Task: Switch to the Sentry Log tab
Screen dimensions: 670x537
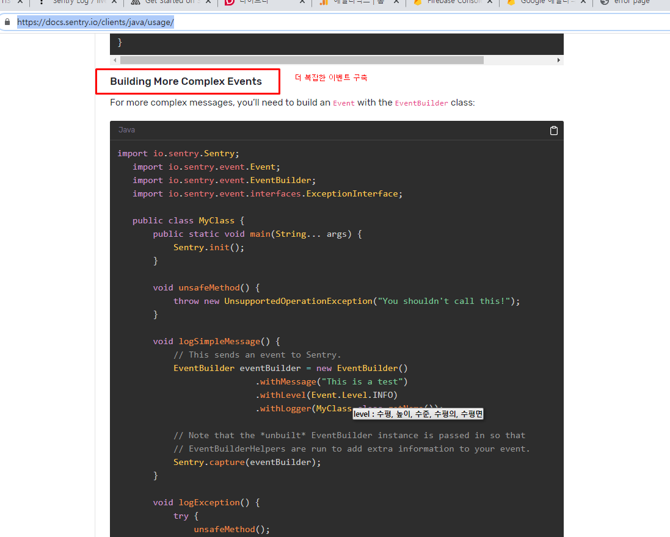Action: (77, 2)
